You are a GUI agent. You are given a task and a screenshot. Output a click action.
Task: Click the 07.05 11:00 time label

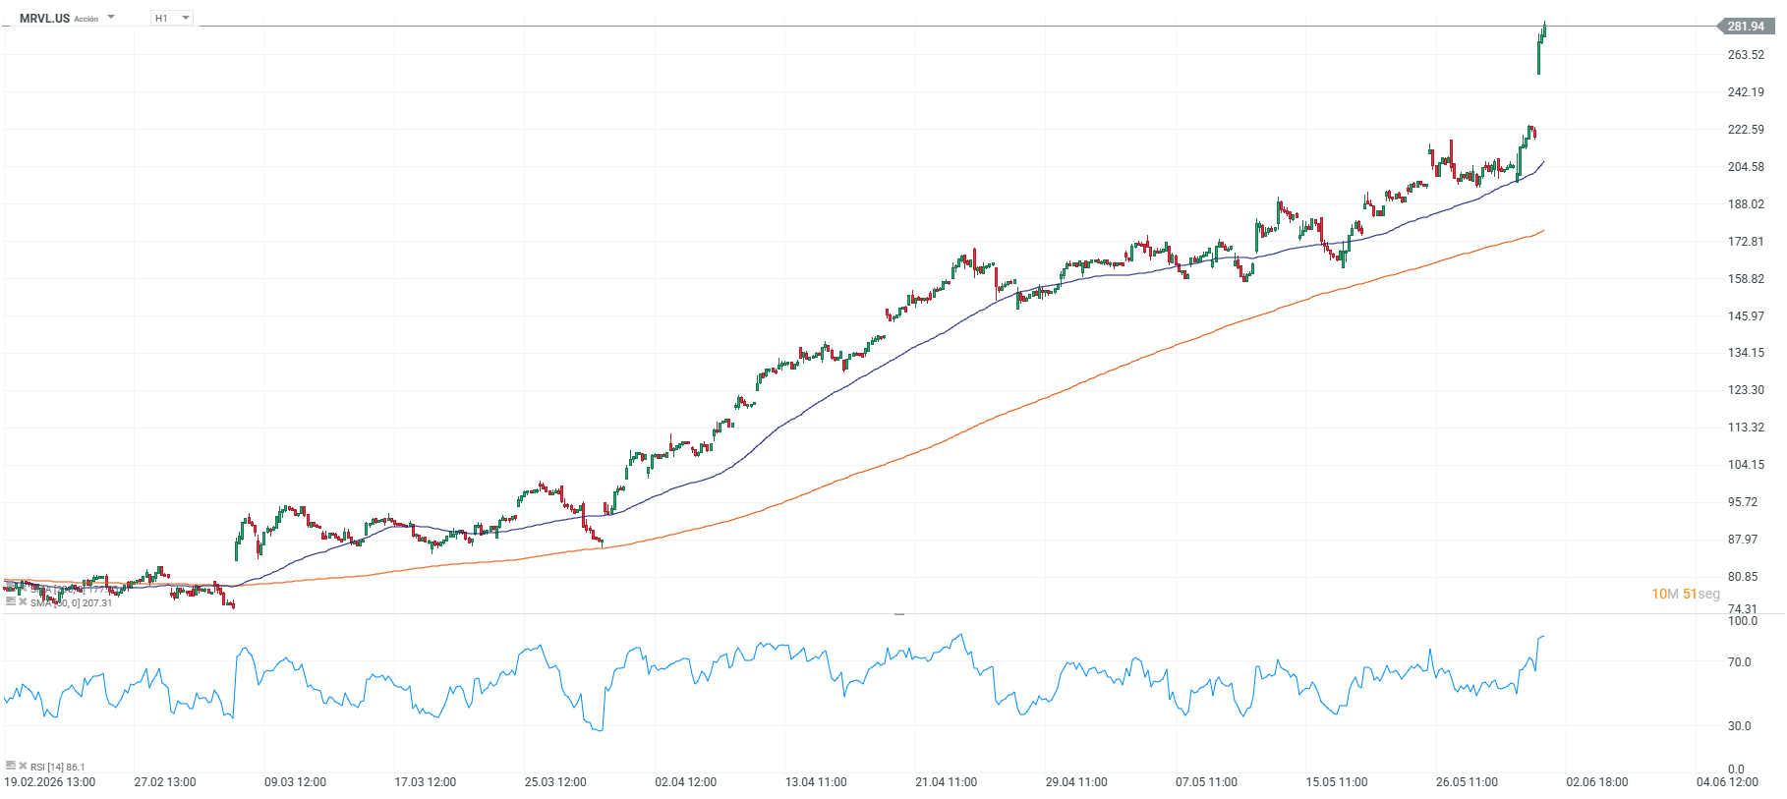[x=1207, y=782]
